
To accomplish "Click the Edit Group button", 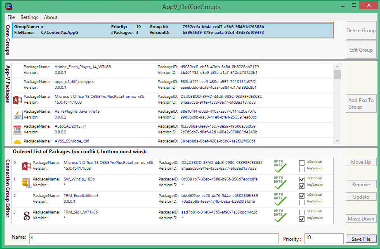I will tap(361, 50).
